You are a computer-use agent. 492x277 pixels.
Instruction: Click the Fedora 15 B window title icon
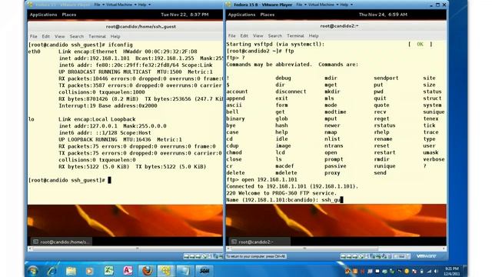[x=229, y=5]
